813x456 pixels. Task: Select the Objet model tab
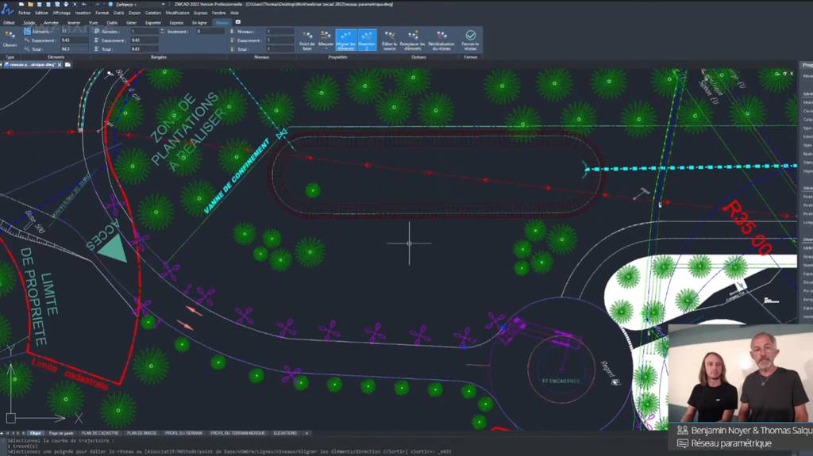(35, 433)
